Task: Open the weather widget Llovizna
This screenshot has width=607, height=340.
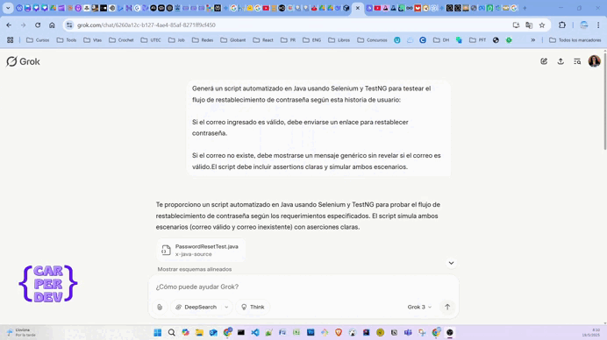Action: click(x=22, y=332)
